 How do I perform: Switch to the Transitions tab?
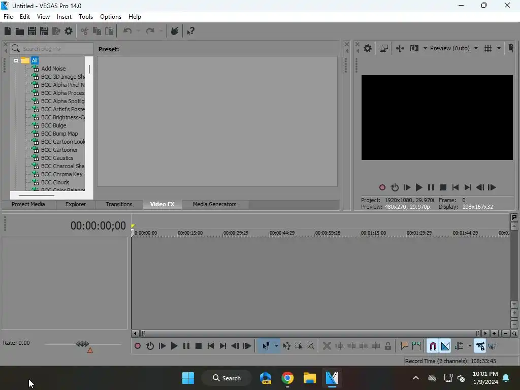(119, 204)
